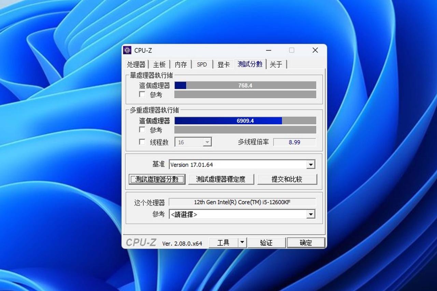Open the 关于 tab

click(276, 64)
